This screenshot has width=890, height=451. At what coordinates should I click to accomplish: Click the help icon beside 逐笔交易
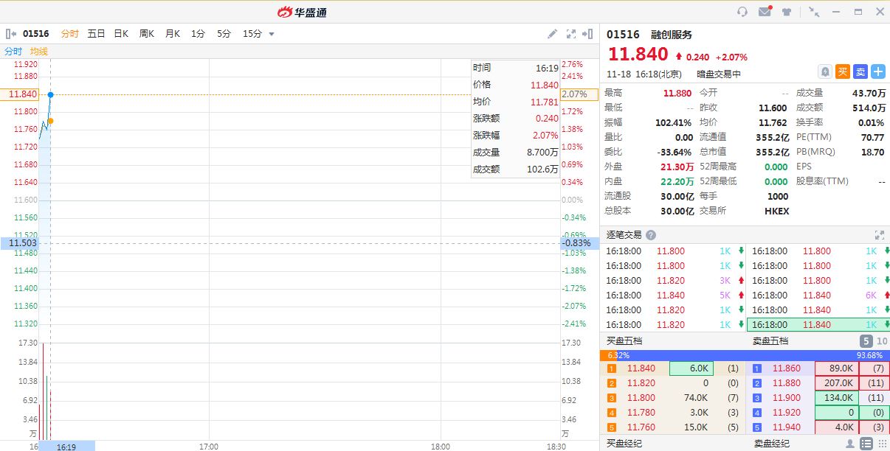click(x=651, y=235)
